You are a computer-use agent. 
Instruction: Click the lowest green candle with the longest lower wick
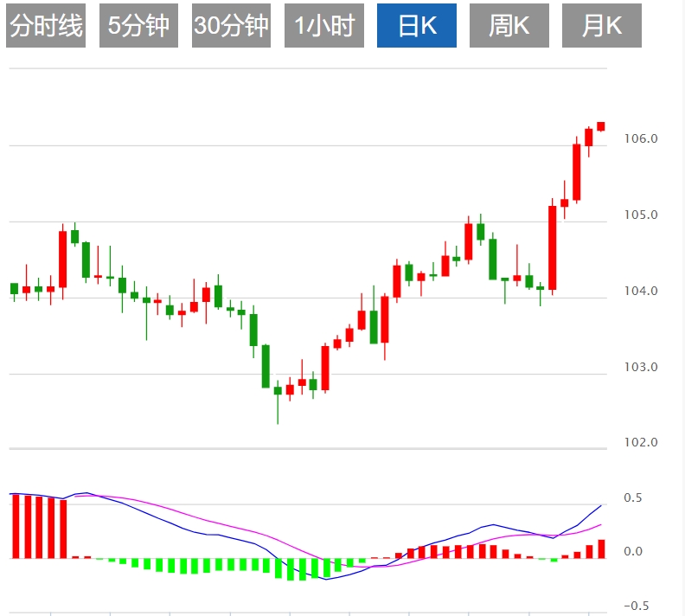(278, 391)
